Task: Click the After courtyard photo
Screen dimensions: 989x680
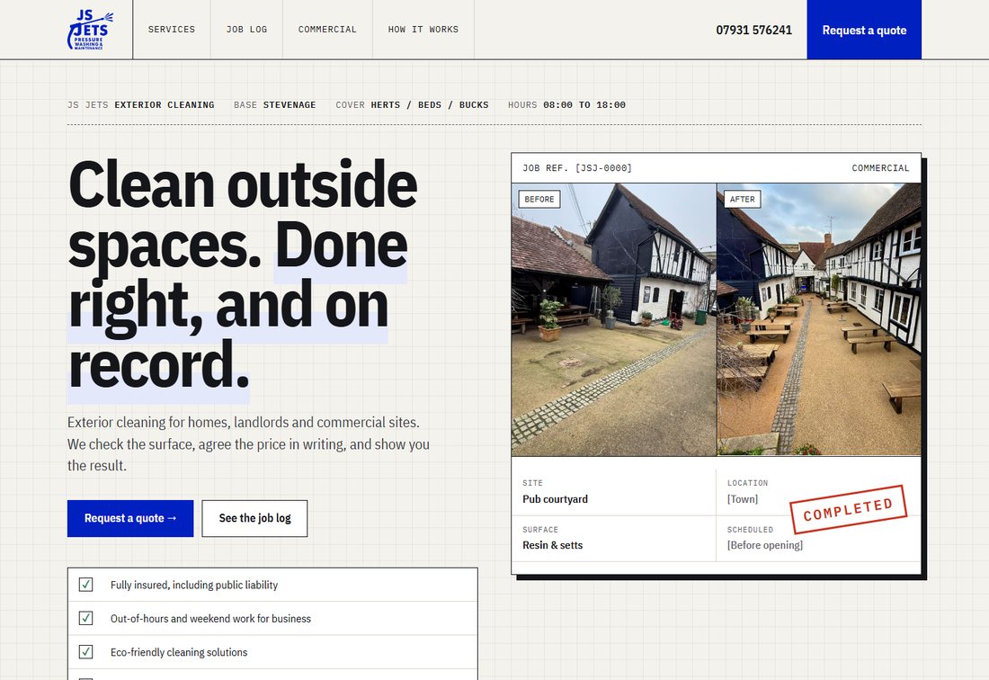Action: 819,320
